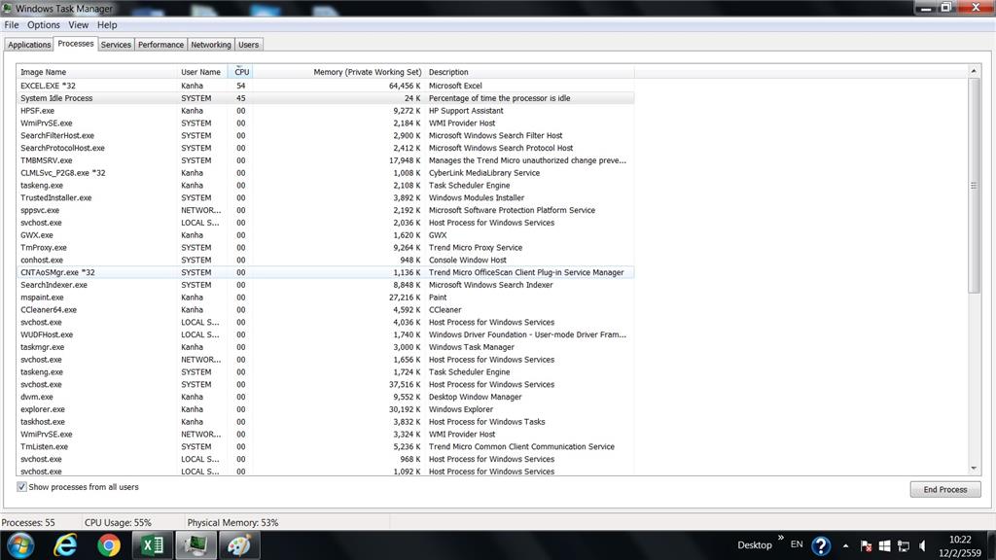
Task: Sort by Description column header
Action: pos(529,72)
